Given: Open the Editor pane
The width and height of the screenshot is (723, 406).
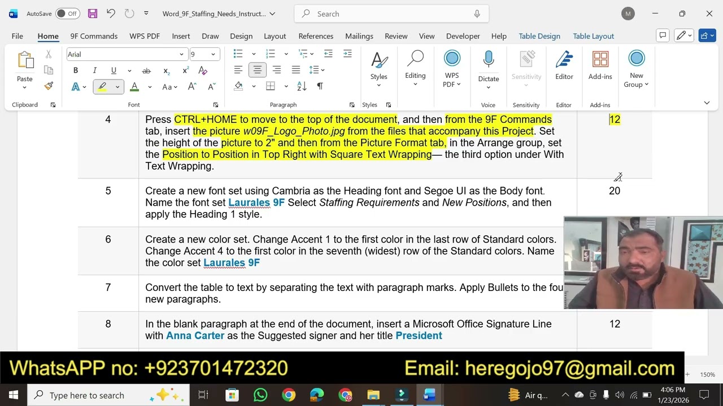Looking at the screenshot, I should [564, 67].
